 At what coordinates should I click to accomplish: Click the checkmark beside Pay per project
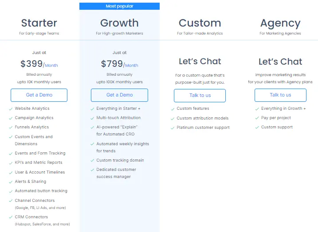[257, 118]
